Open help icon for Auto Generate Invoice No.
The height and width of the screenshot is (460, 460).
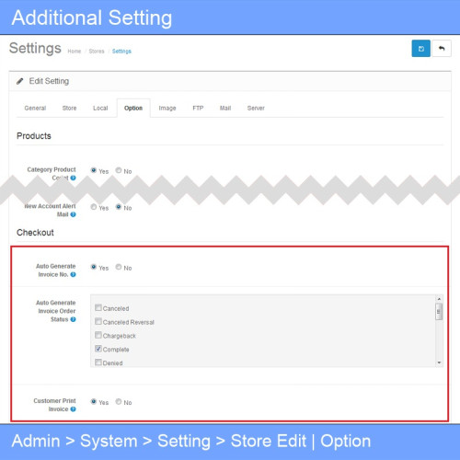tap(73, 274)
